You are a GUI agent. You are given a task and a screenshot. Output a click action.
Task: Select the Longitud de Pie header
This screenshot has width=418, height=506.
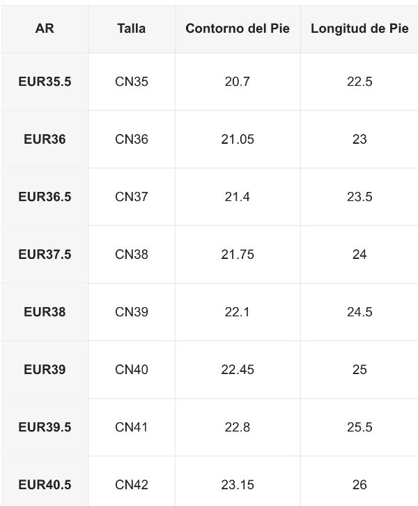click(359, 29)
